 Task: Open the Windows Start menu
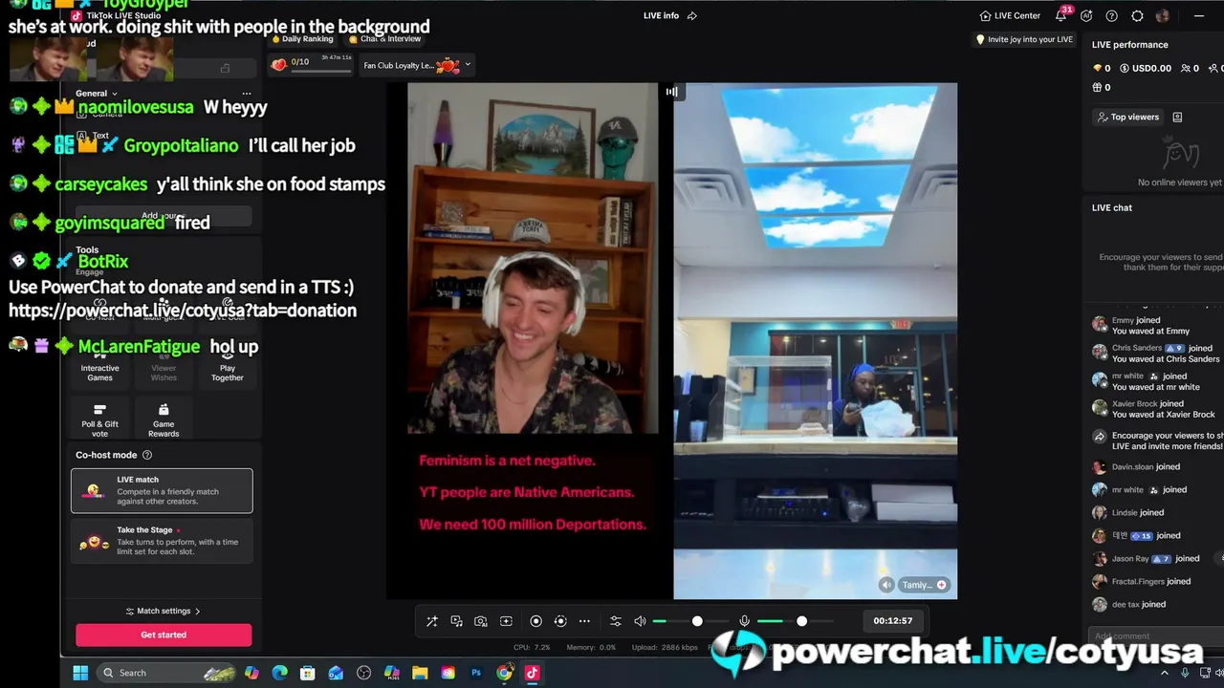(80, 673)
